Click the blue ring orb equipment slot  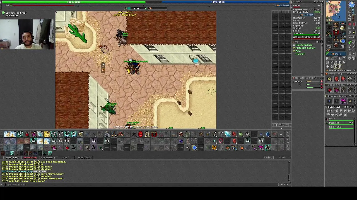[342, 41]
